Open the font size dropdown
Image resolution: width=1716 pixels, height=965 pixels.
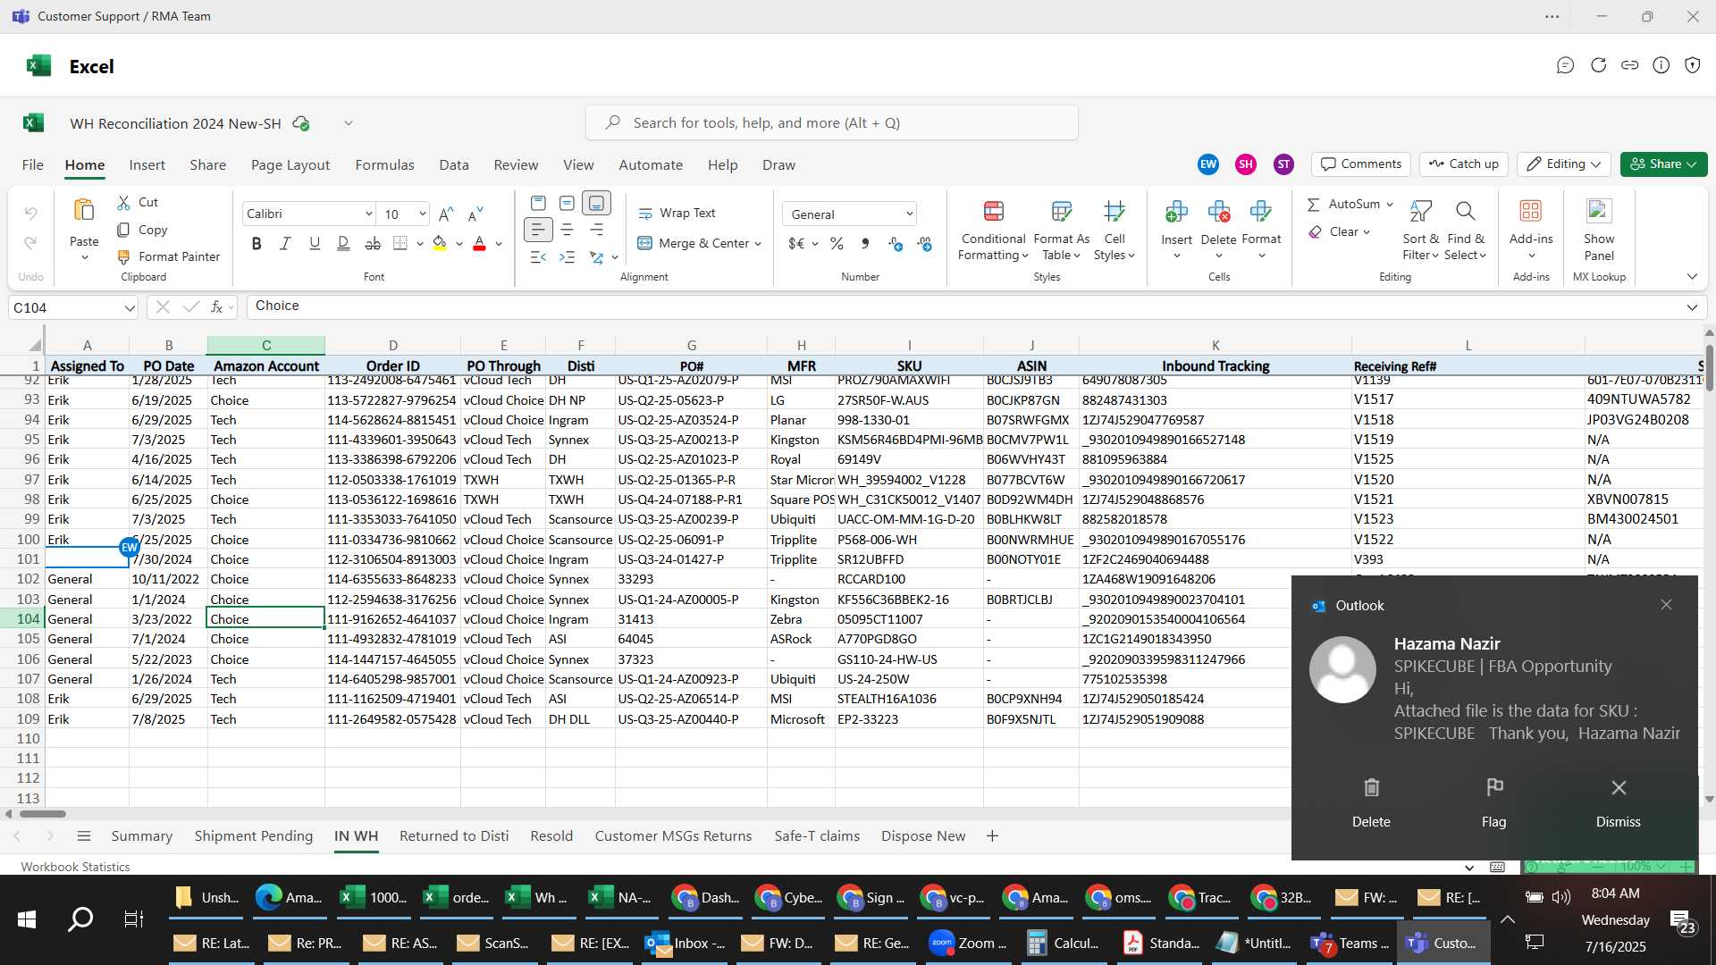[422, 214]
